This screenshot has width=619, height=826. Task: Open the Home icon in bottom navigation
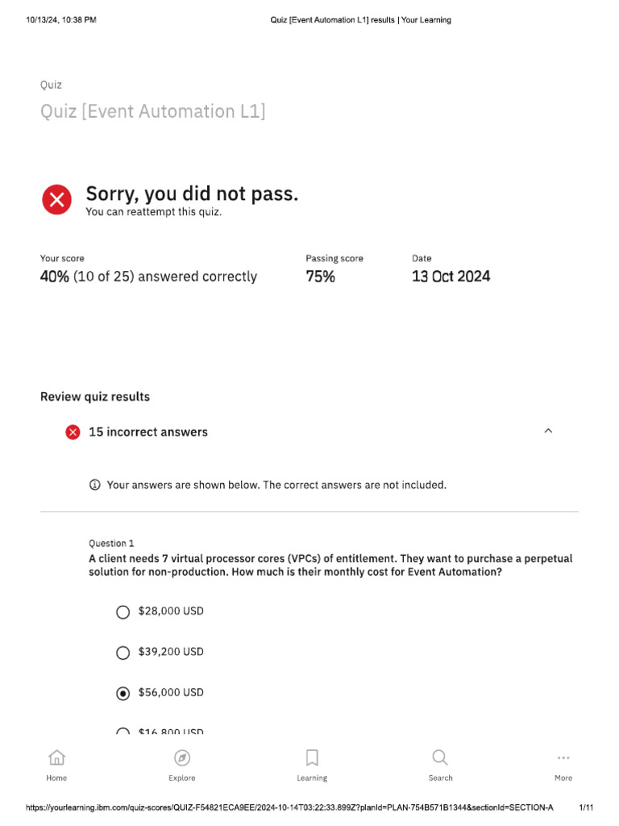pyautogui.click(x=56, y=757)
